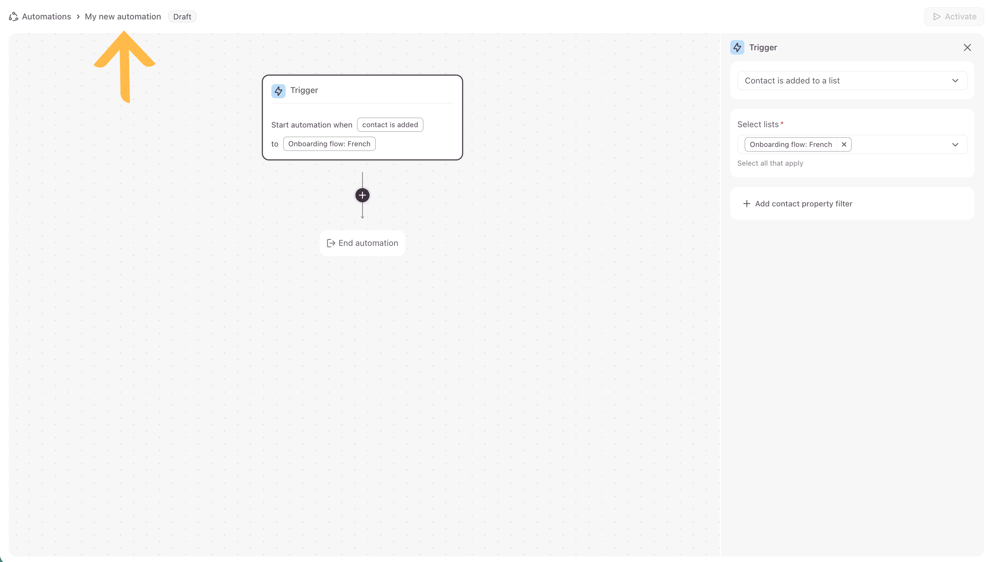Click the Trigger panel lightning icon

click(x=737, y=47)
